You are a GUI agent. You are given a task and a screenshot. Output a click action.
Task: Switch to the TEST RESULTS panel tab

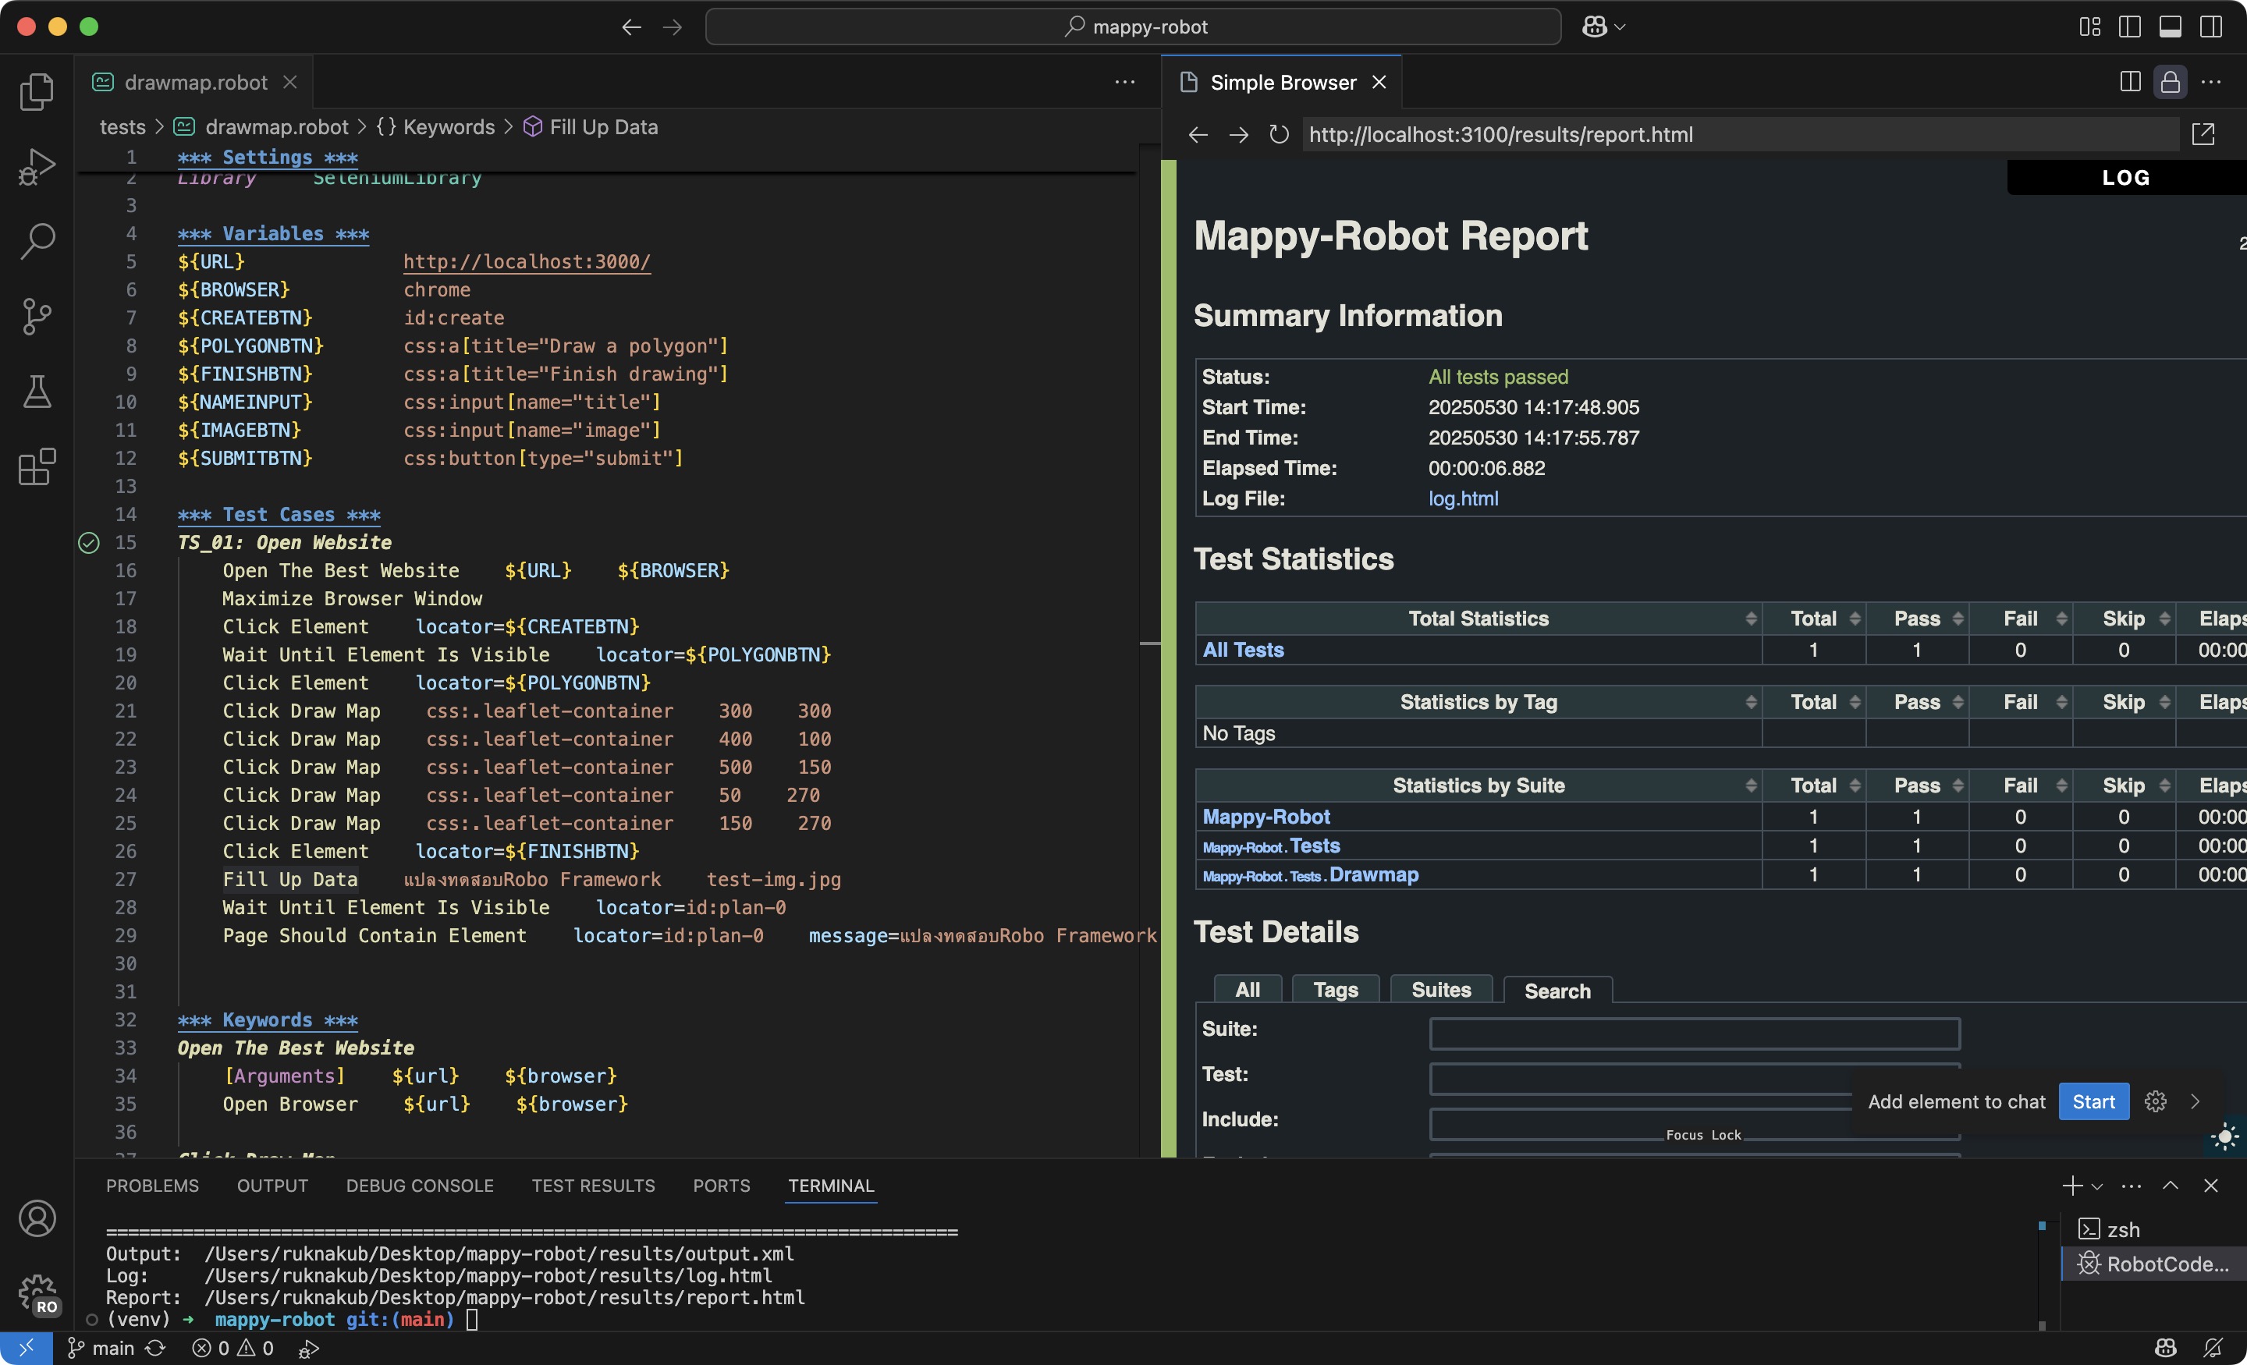pos(593,1186)
